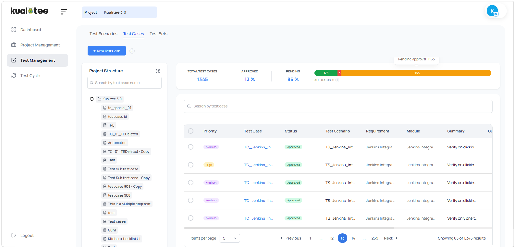Click info icon next to New Test Case

pyautogui.click(x=132, y=51)
